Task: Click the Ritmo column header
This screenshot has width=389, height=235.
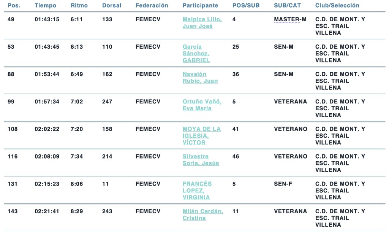Action: pyautogui.click(x=79, y=6)
